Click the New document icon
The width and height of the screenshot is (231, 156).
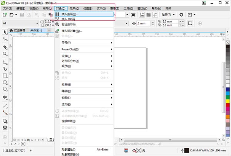(x=5, y=15)
